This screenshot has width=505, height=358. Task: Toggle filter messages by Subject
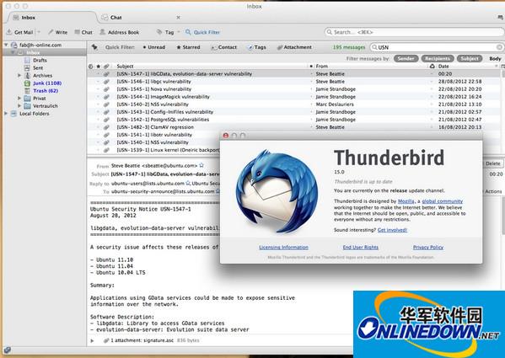click(x=470, y=58)
